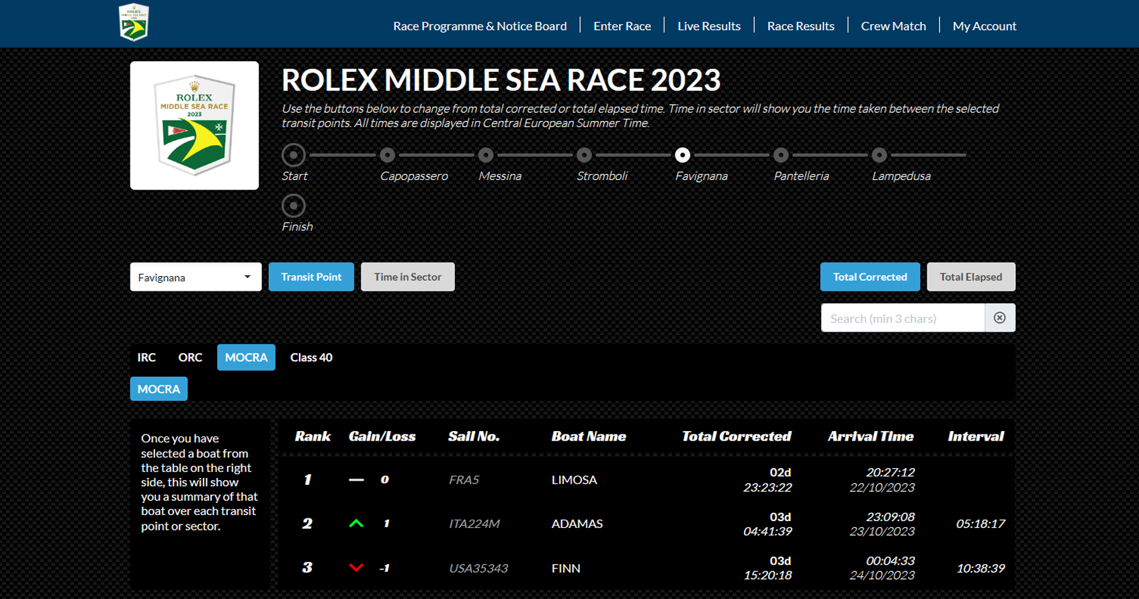
Task: Switch to the ORC class tab
Action: (x=190, y=357)
